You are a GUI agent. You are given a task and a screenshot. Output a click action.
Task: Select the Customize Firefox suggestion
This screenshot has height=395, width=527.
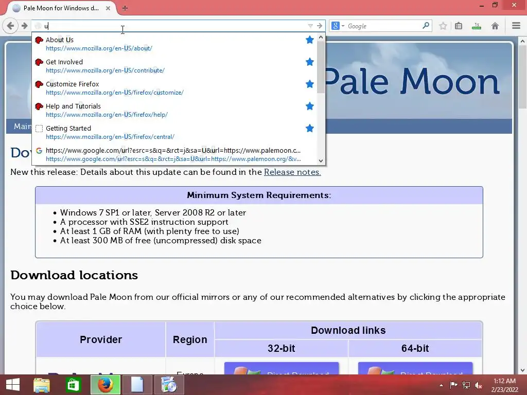(x=174, y=88)
